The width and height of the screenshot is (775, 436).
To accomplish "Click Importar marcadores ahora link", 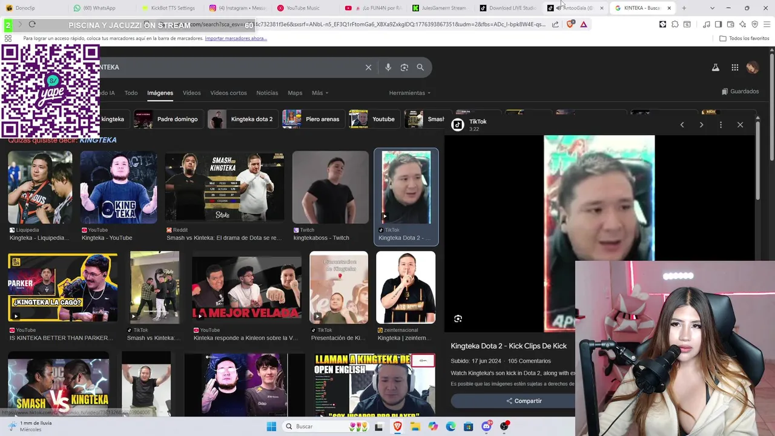I will [236, 38].
